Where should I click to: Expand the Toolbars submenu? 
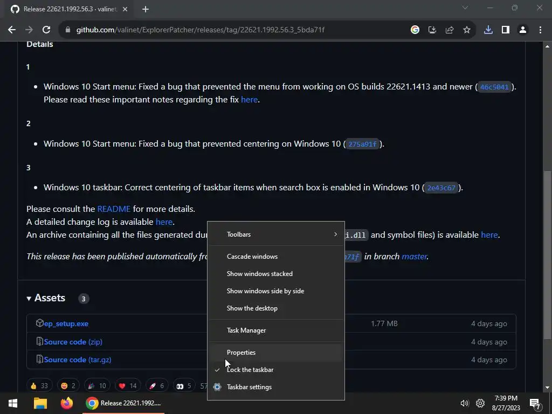pyautogui.click(x=275, y=234)
